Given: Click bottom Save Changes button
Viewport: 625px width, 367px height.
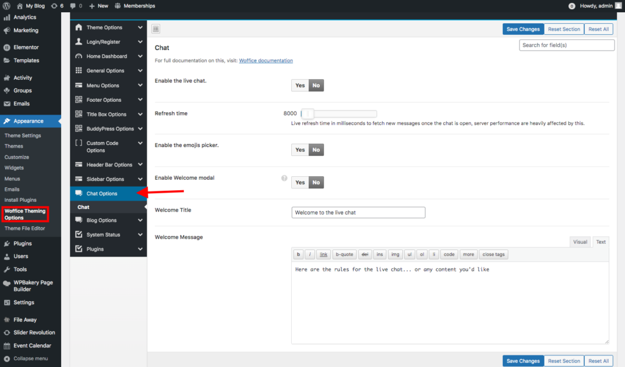Looking at the screenshot, I should click(523, 361).
